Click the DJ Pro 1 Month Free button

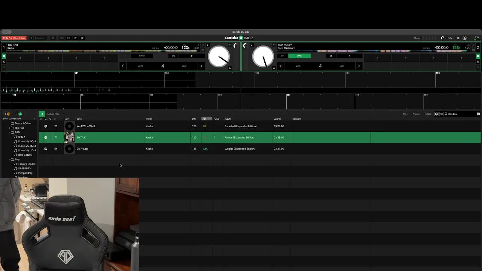(14, 38)
